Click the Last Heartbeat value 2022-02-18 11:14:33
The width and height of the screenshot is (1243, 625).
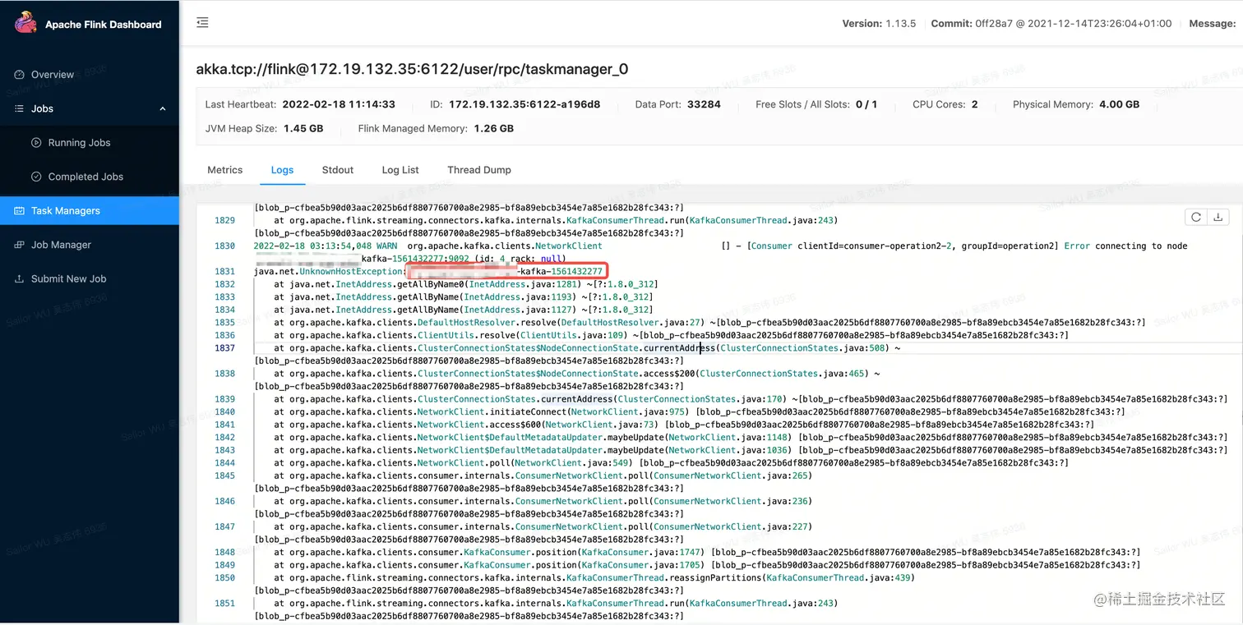pos(339,104)
